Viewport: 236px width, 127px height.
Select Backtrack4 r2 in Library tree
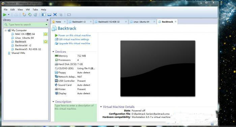[x=23, y=45]
